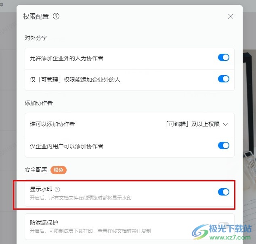Toggle the 仅「可管理」权限能添加企业外的人 switch
The image size is (256, 244).
[x=224, y=79]
